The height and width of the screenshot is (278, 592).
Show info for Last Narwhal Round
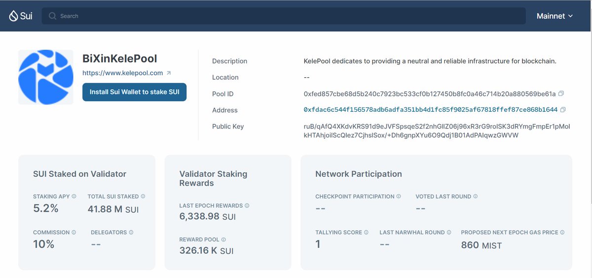pyautogui.click(x=449, y=232)
